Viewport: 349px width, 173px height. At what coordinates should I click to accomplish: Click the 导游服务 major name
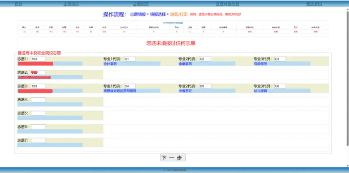[x=261, y=64]
